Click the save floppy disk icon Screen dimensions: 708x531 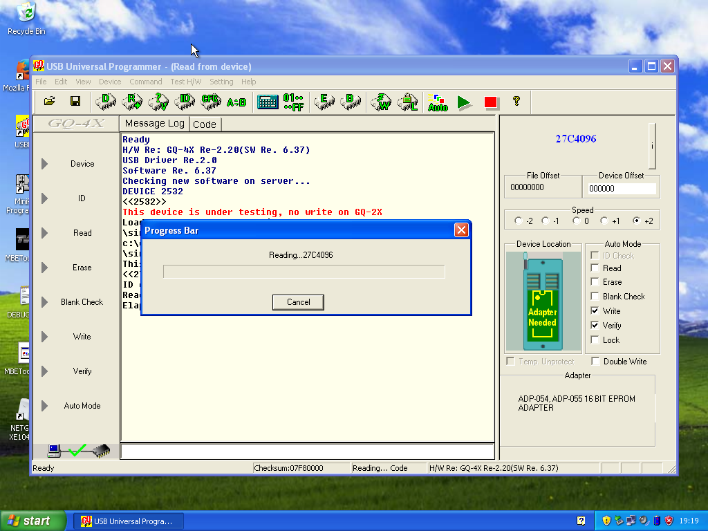click(x=75, y=102)
